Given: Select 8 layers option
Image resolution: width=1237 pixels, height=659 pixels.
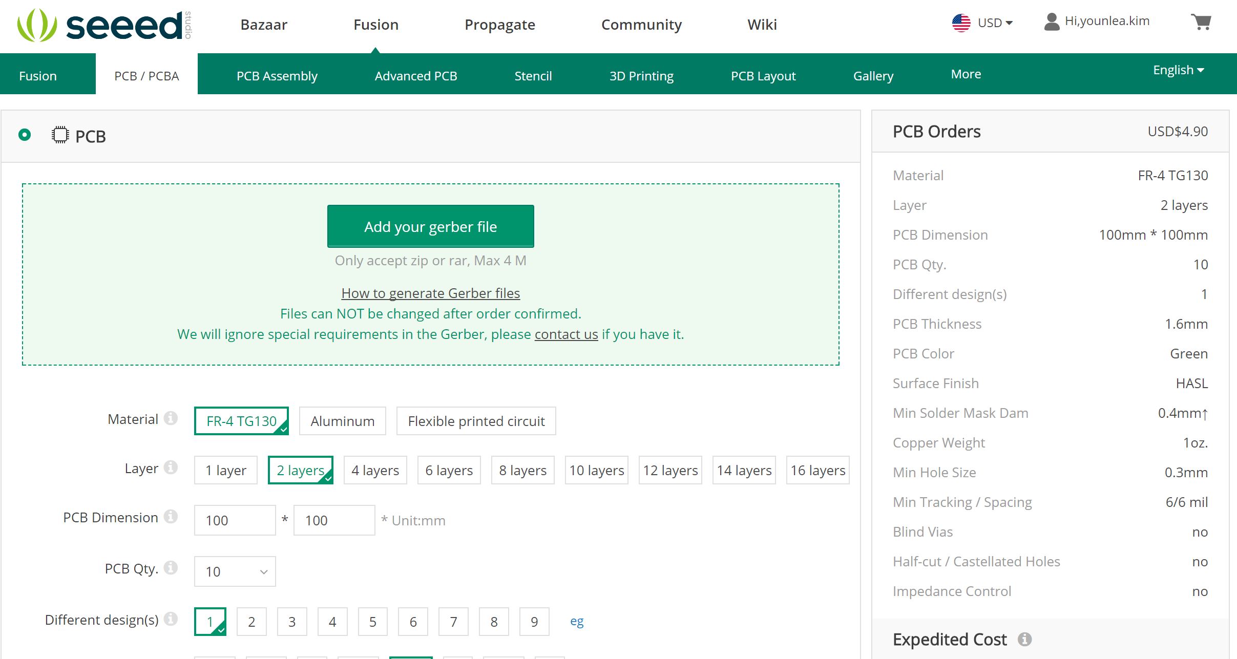Looking at the screenshot, I should tap(523, 470).
